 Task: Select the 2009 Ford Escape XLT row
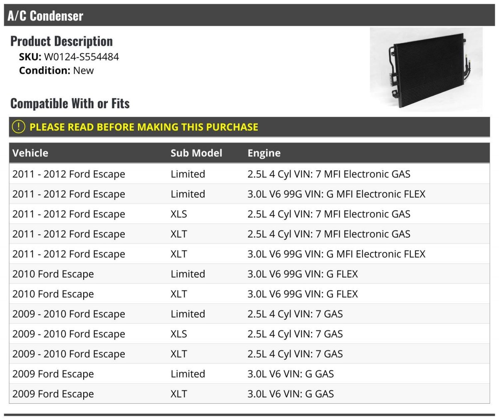249,394
